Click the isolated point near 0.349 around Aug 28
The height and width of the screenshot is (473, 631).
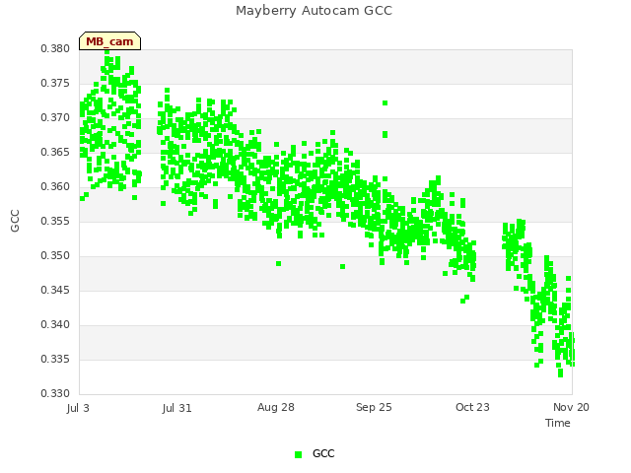(x=278, y=264)
